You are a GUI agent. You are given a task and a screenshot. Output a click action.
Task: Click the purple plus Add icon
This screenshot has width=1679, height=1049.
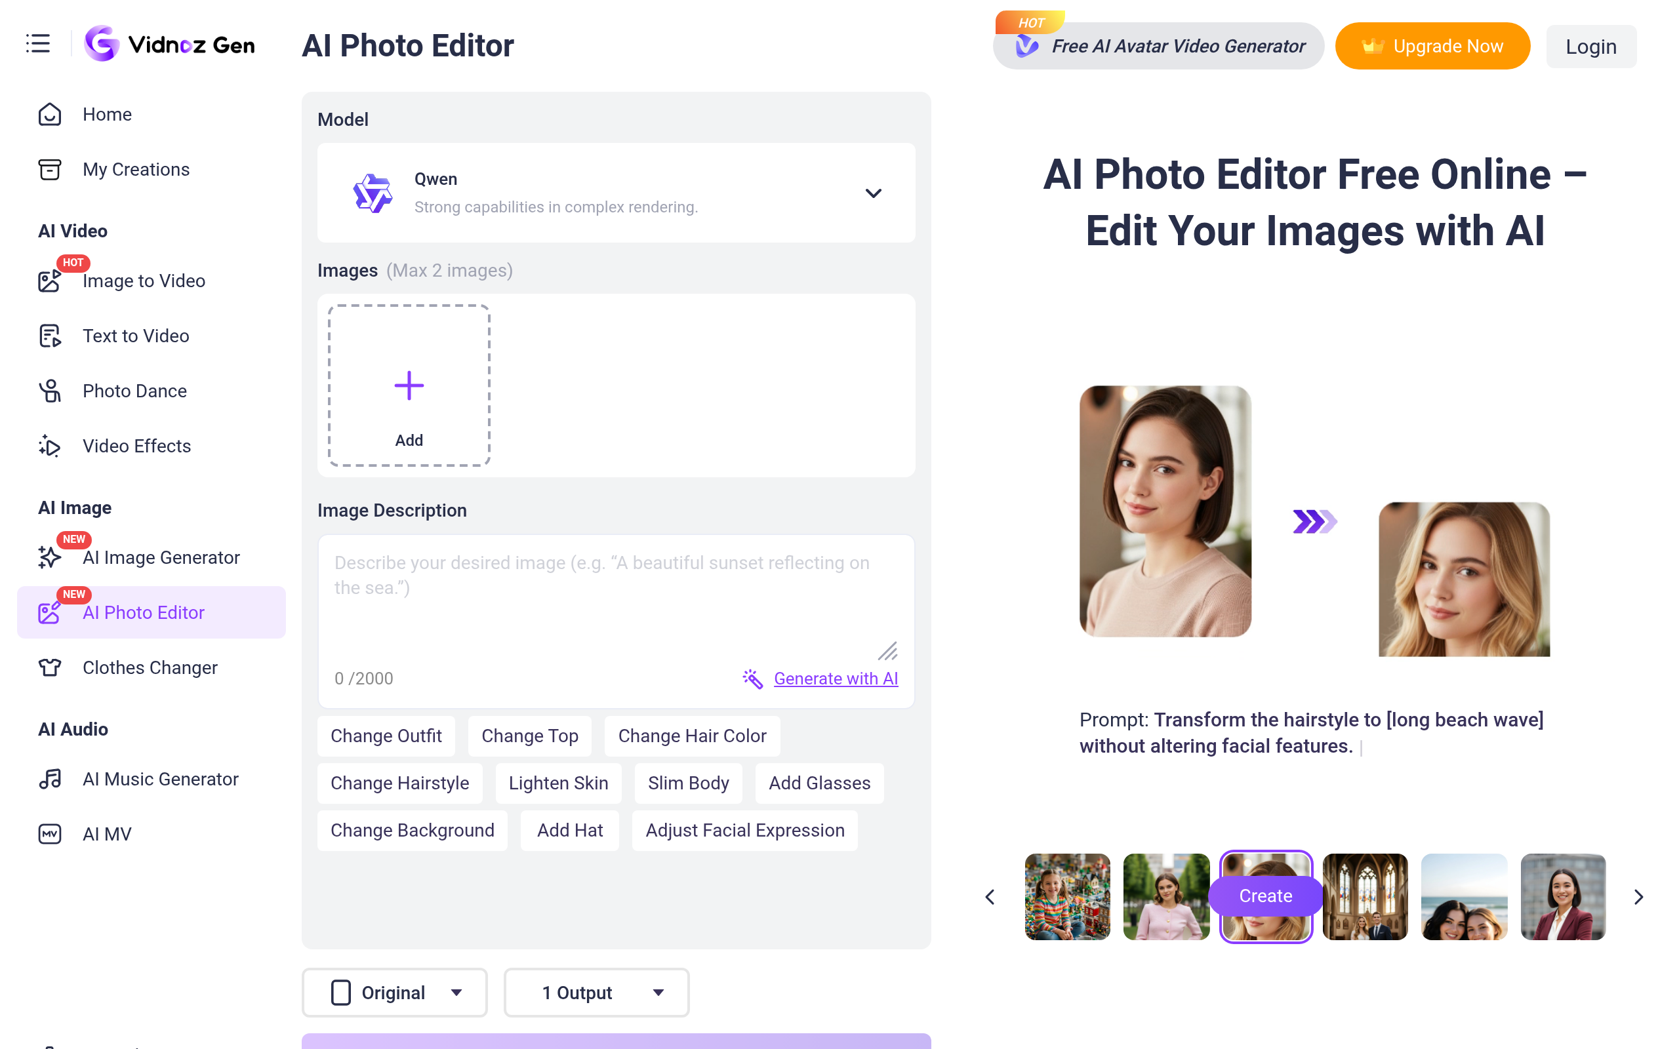[x=409, y=386]
